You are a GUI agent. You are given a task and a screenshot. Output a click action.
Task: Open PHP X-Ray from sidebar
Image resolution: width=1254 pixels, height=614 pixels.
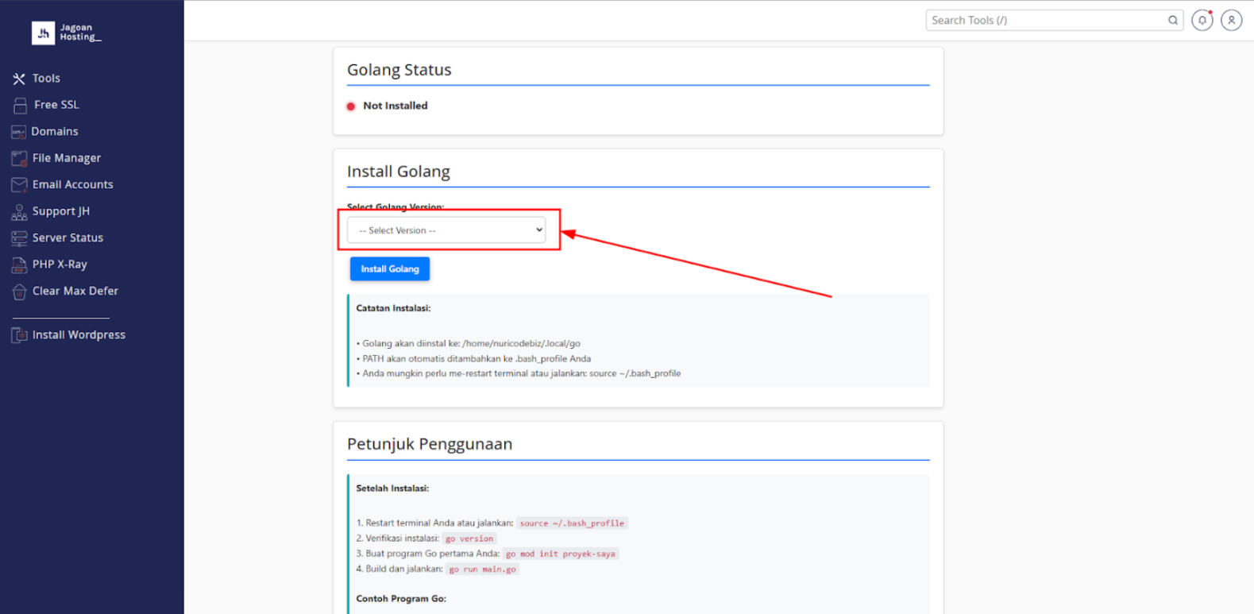point(60,265)
